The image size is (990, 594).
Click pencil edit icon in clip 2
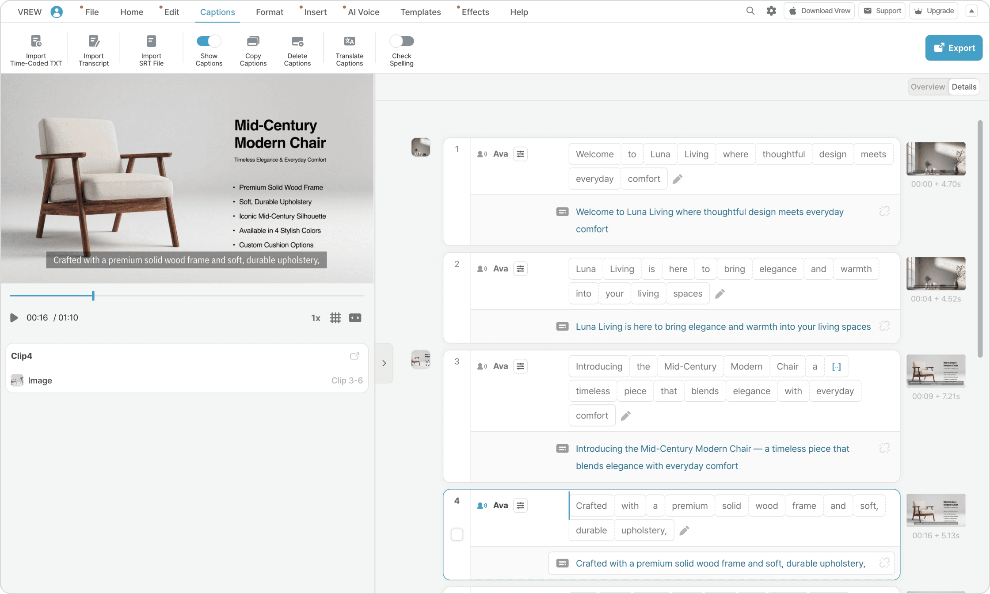click(x=720, y=293)
